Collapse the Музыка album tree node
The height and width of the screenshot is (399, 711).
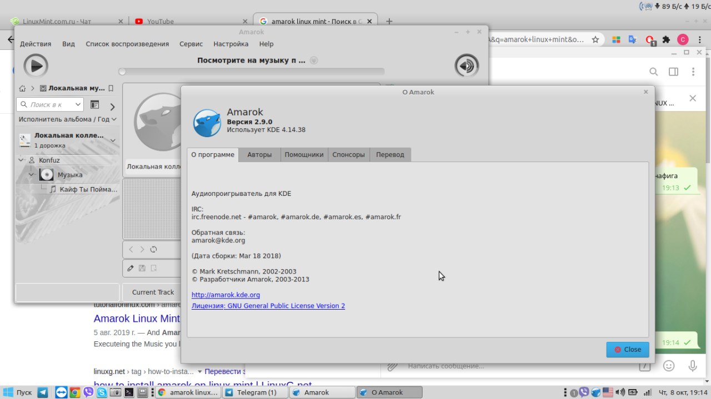click(x=31, y=175)
